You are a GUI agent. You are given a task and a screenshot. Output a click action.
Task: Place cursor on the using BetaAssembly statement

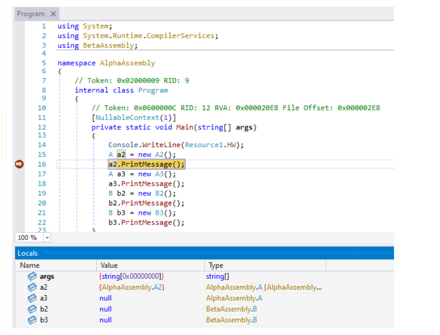click(x=97, y=45)
